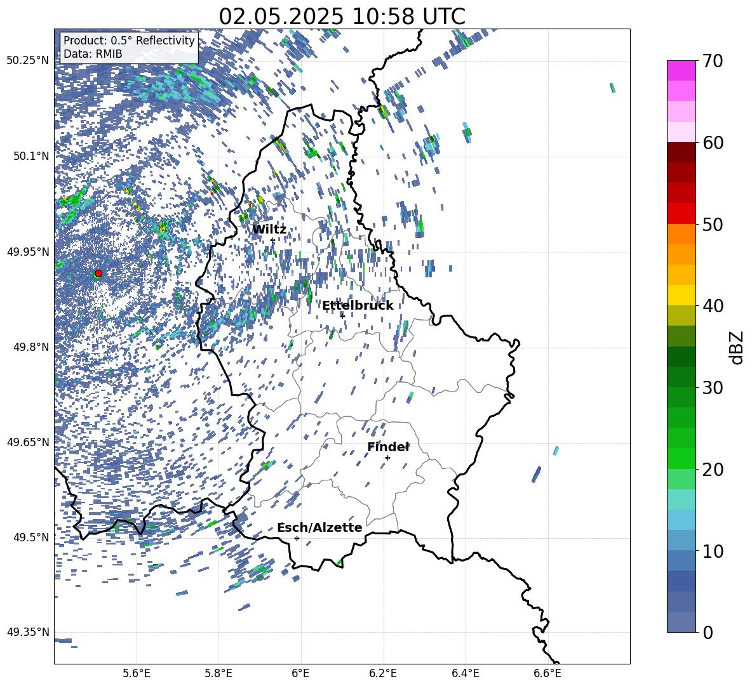Click the 6°E longitude label
This screenshot has width=752, height=686.
300,673
